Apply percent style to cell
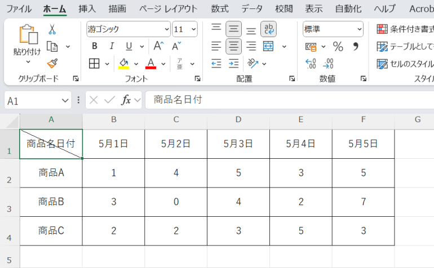 point(338,47)
